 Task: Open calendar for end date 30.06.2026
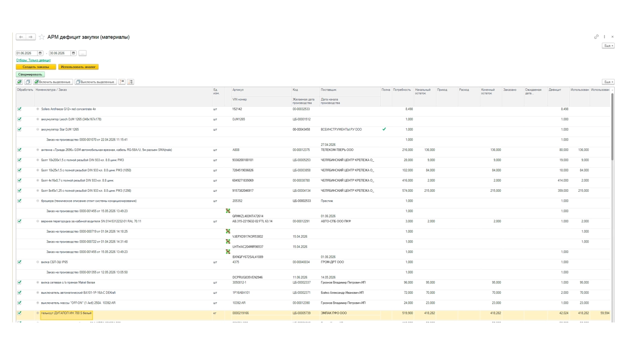click(x=74, y=53)
